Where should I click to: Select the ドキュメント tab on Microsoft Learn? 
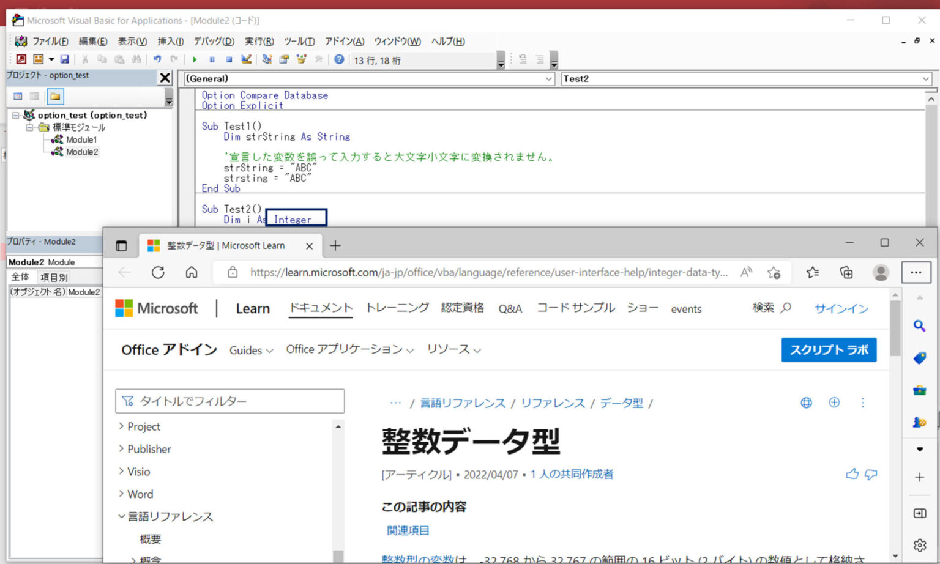320,308
